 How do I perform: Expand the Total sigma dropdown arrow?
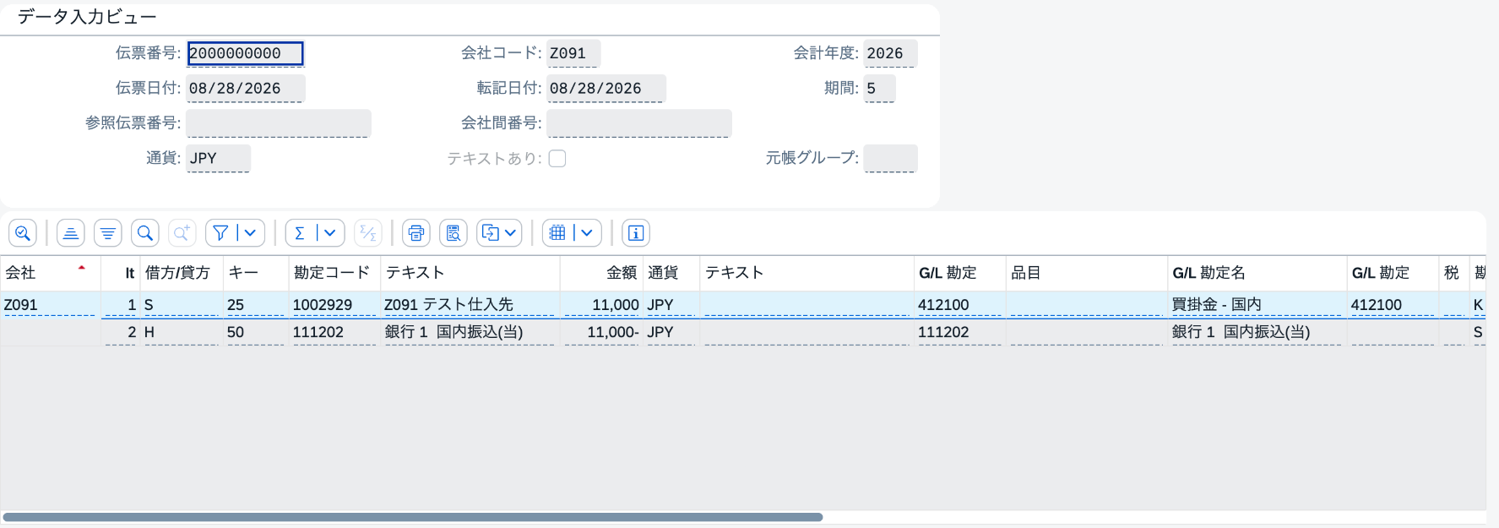click(x=330, y=233)
